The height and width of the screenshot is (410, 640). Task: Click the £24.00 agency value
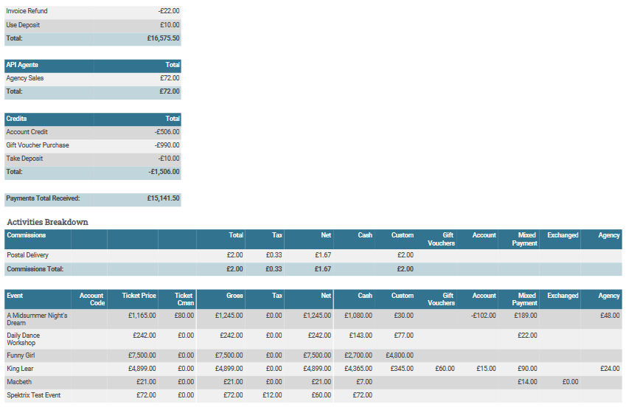610,369
